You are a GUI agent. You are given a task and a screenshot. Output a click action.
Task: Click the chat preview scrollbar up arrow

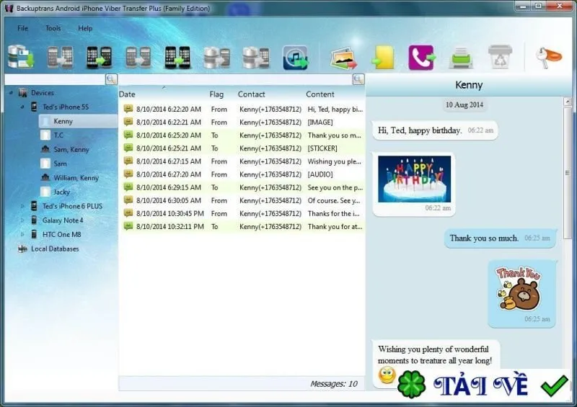point(568,102)
